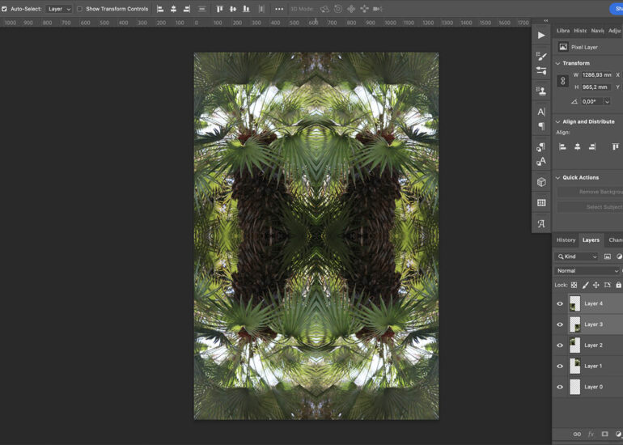Viewport: 623px width, 445px height.
Task: Click Align right edges icon in options bar
Action: point(186,9)
